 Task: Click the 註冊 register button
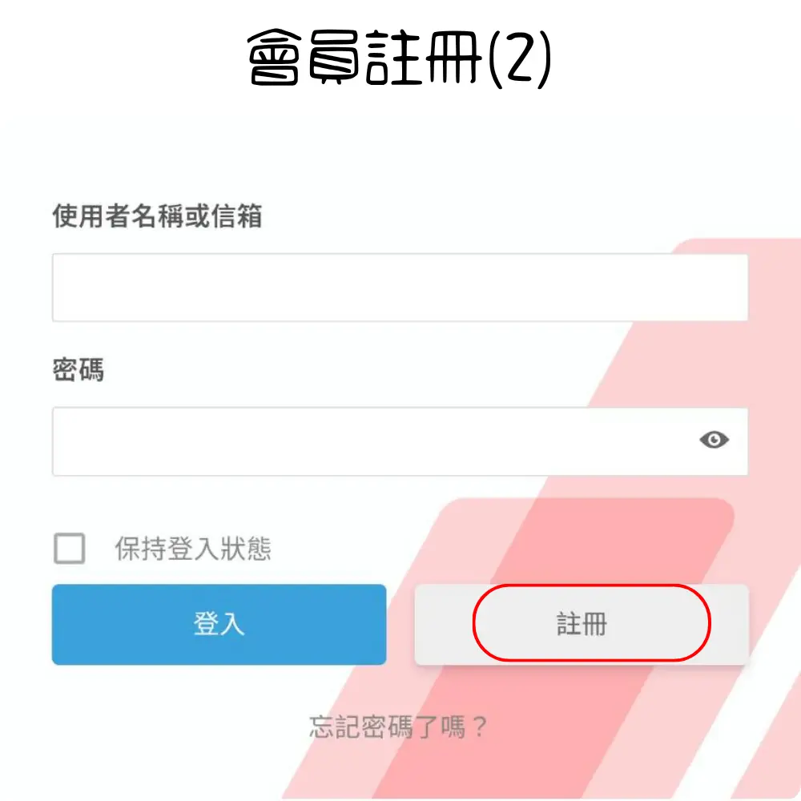pyautogui.click(x=582, y=624)
